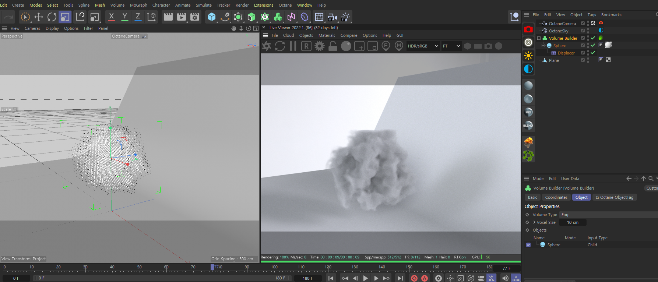Select the Move tool in top toolbar
Image resolution: width=658 pixels, height=282 pixels.
click(x=39, y=17)
